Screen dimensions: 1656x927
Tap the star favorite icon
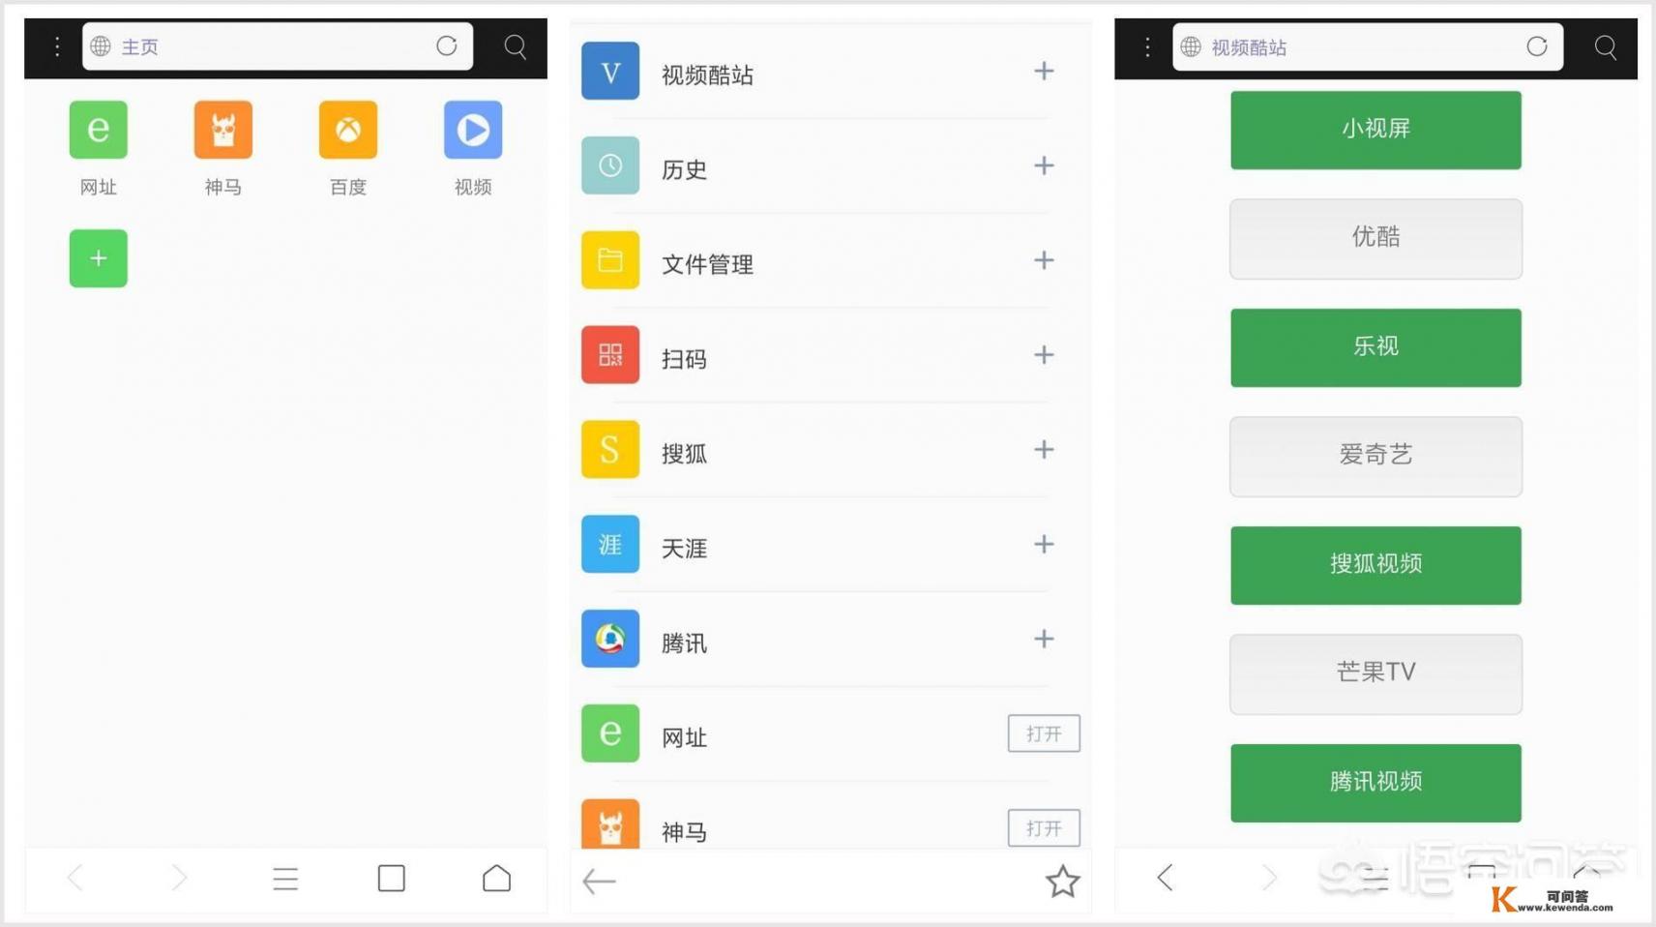point(1062,881)
